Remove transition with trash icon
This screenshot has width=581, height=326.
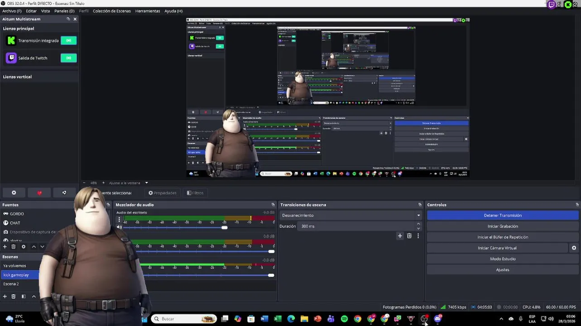409,236
